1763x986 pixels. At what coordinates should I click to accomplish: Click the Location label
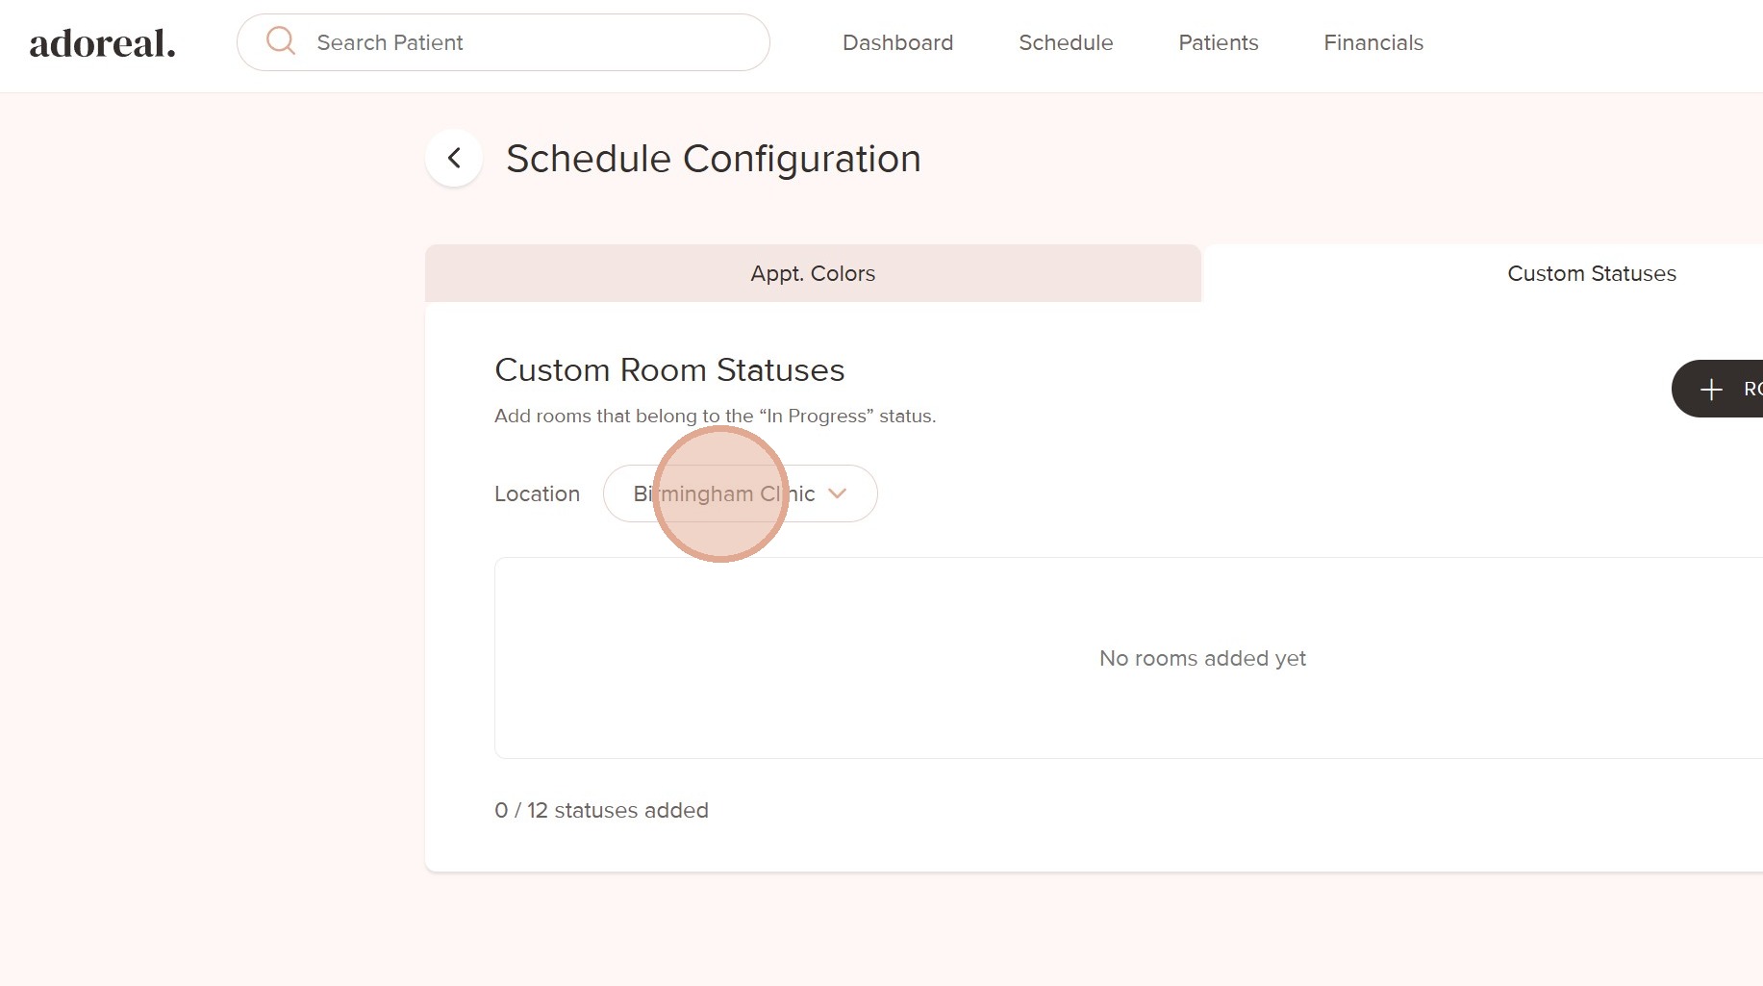537,493
